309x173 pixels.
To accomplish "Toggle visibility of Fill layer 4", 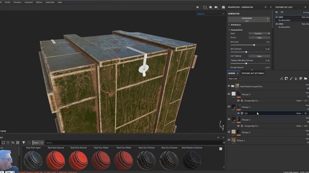I will (229, 107).
